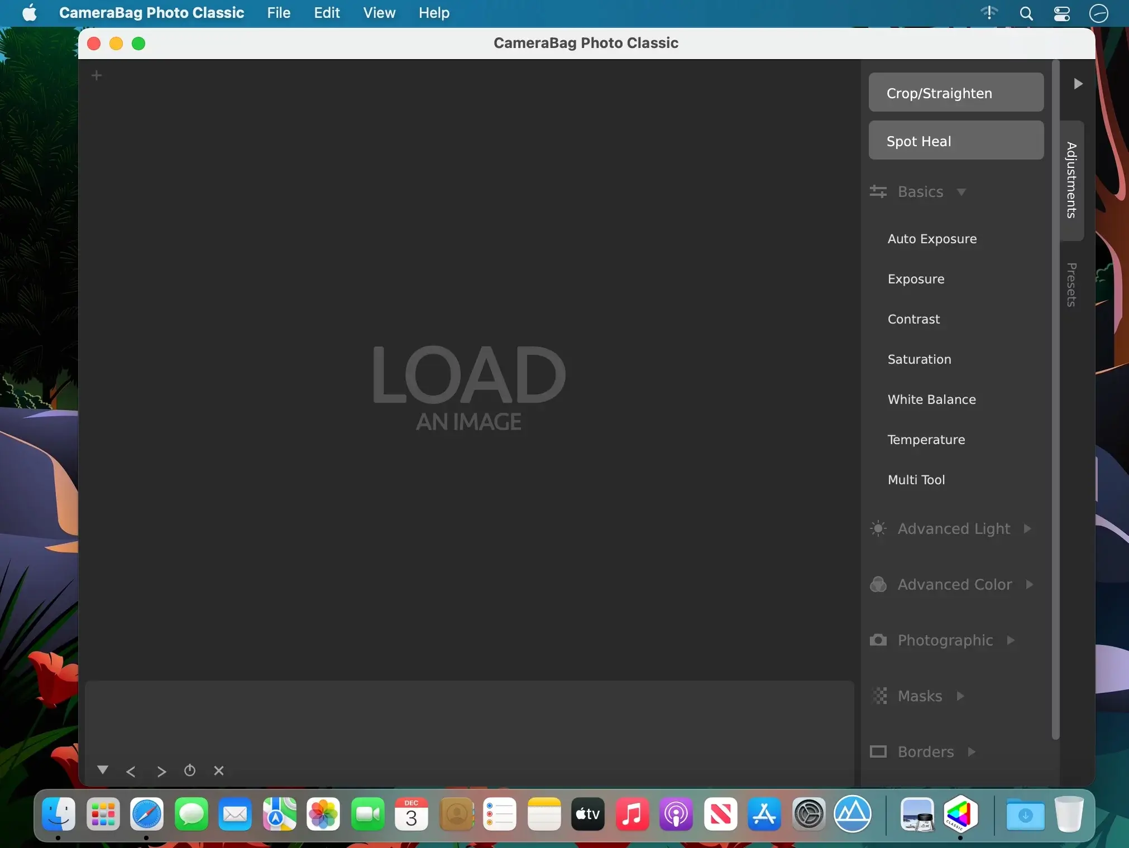Click the power icon in the bottom tray
This screenshot has height=848, width=1129.
(190, 770)
